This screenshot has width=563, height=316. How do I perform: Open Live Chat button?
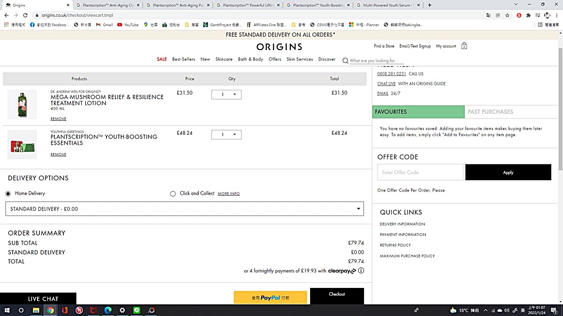[38, 299]
